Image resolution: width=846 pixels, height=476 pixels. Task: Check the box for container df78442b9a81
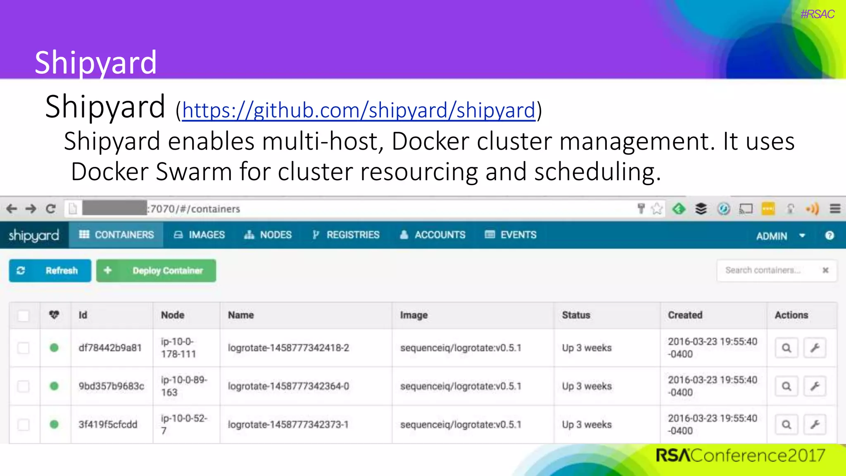(24, 348)
